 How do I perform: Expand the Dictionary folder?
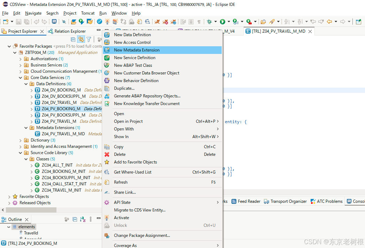(21, 140)
